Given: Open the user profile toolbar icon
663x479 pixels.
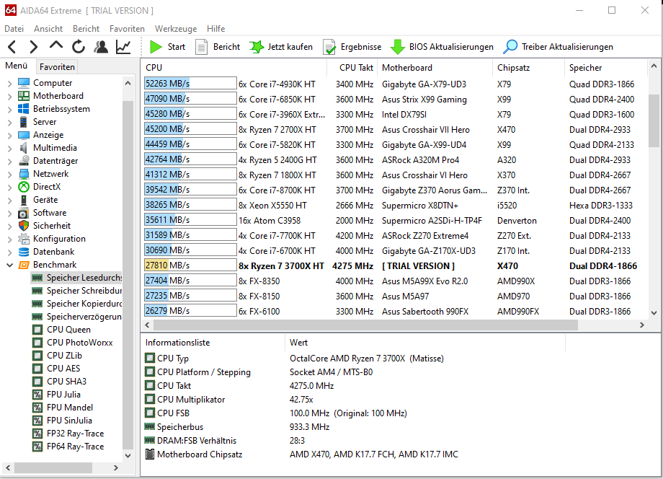Looking at the screenshot, I should (101, 47).
